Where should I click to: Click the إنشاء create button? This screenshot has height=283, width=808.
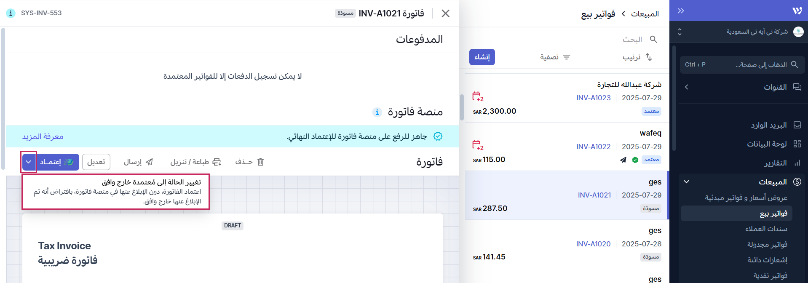pyautogui.click(x=482, y=57)
